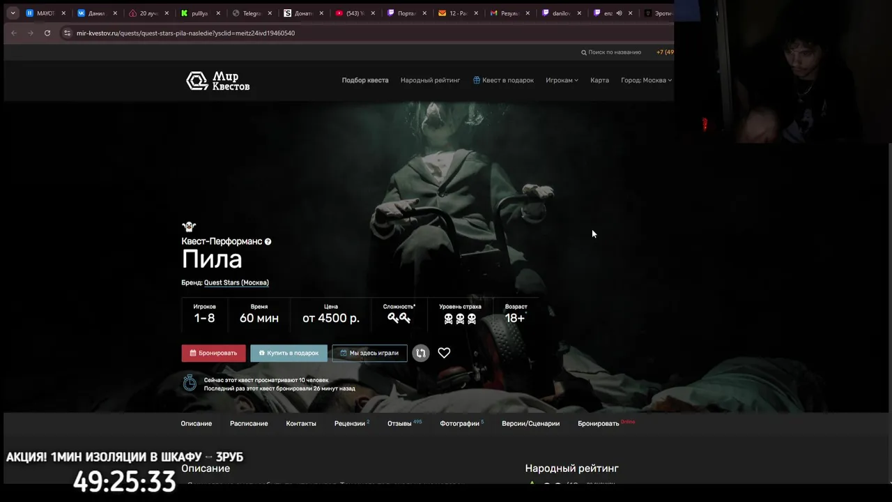
Task: Switch to the pulllya Kick tab
Action: 199,13
